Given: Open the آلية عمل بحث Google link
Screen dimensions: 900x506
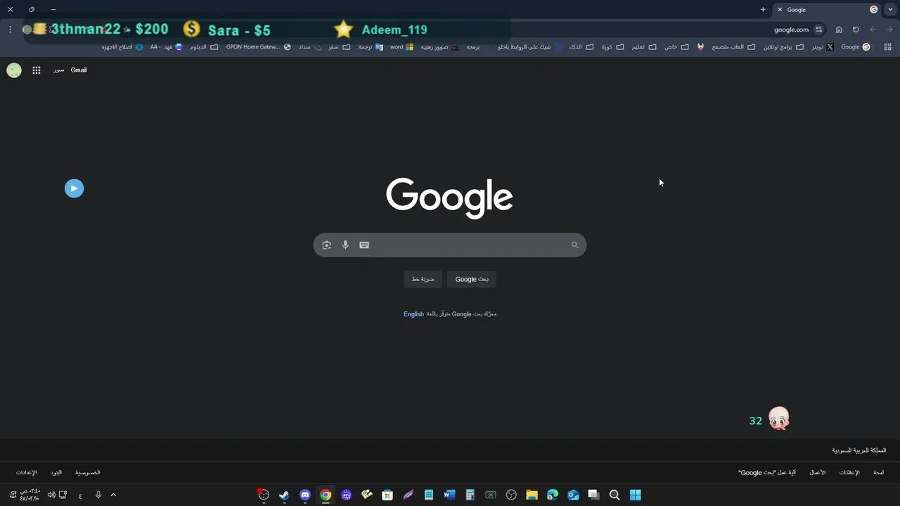Looking at the screenshot, I should coord(767,473).
